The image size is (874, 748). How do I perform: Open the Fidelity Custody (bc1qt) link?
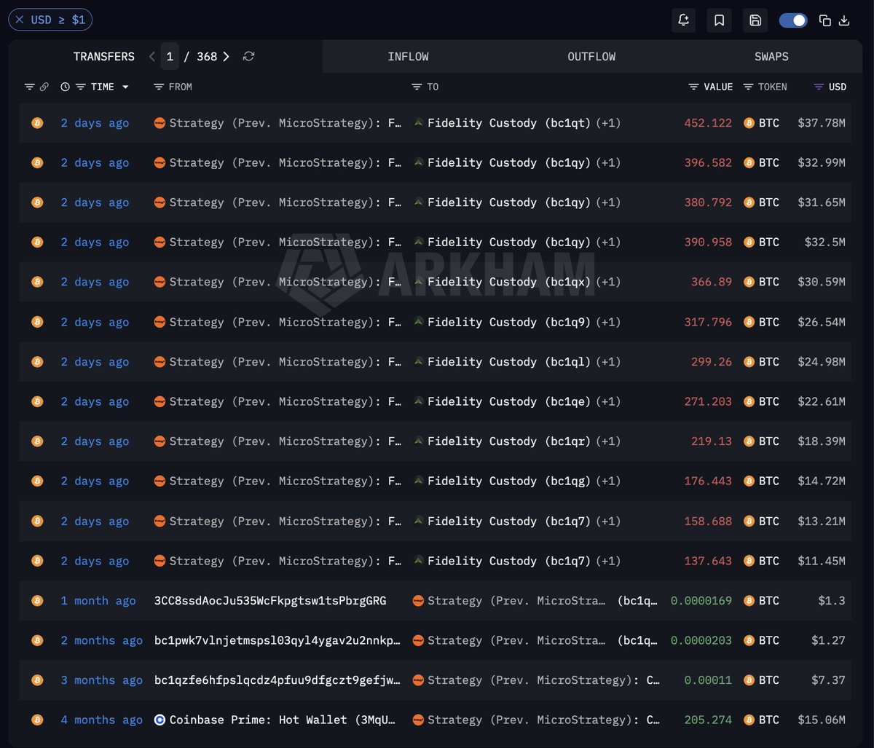tap(509, 123)
